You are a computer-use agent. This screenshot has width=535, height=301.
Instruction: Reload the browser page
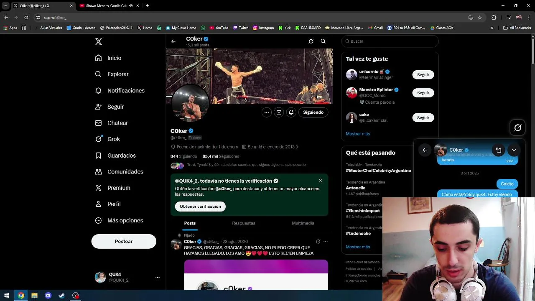click(26, 17)
